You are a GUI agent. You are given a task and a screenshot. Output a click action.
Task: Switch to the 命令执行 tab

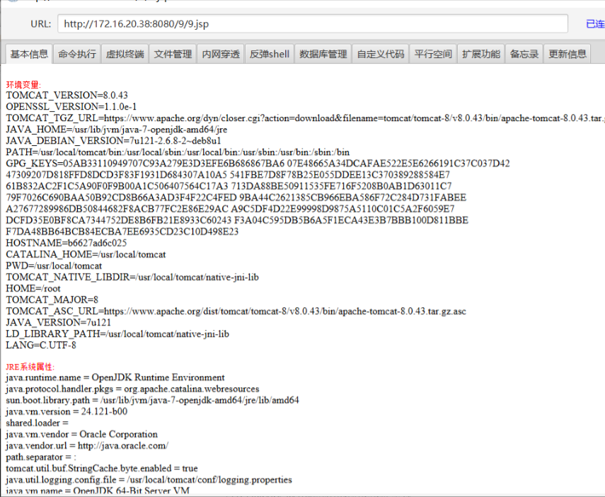pyautogui.click(x=77, y=54)
